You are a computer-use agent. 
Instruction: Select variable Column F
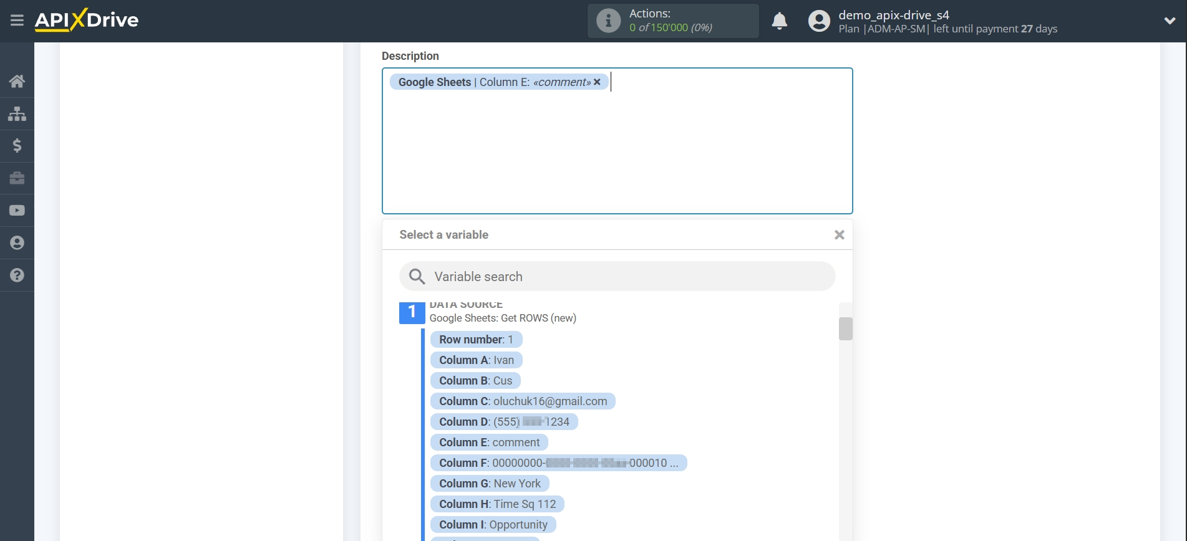tap(558, 463)
